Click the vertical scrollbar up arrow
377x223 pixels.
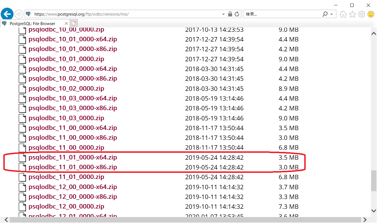[x=374, y=33]
